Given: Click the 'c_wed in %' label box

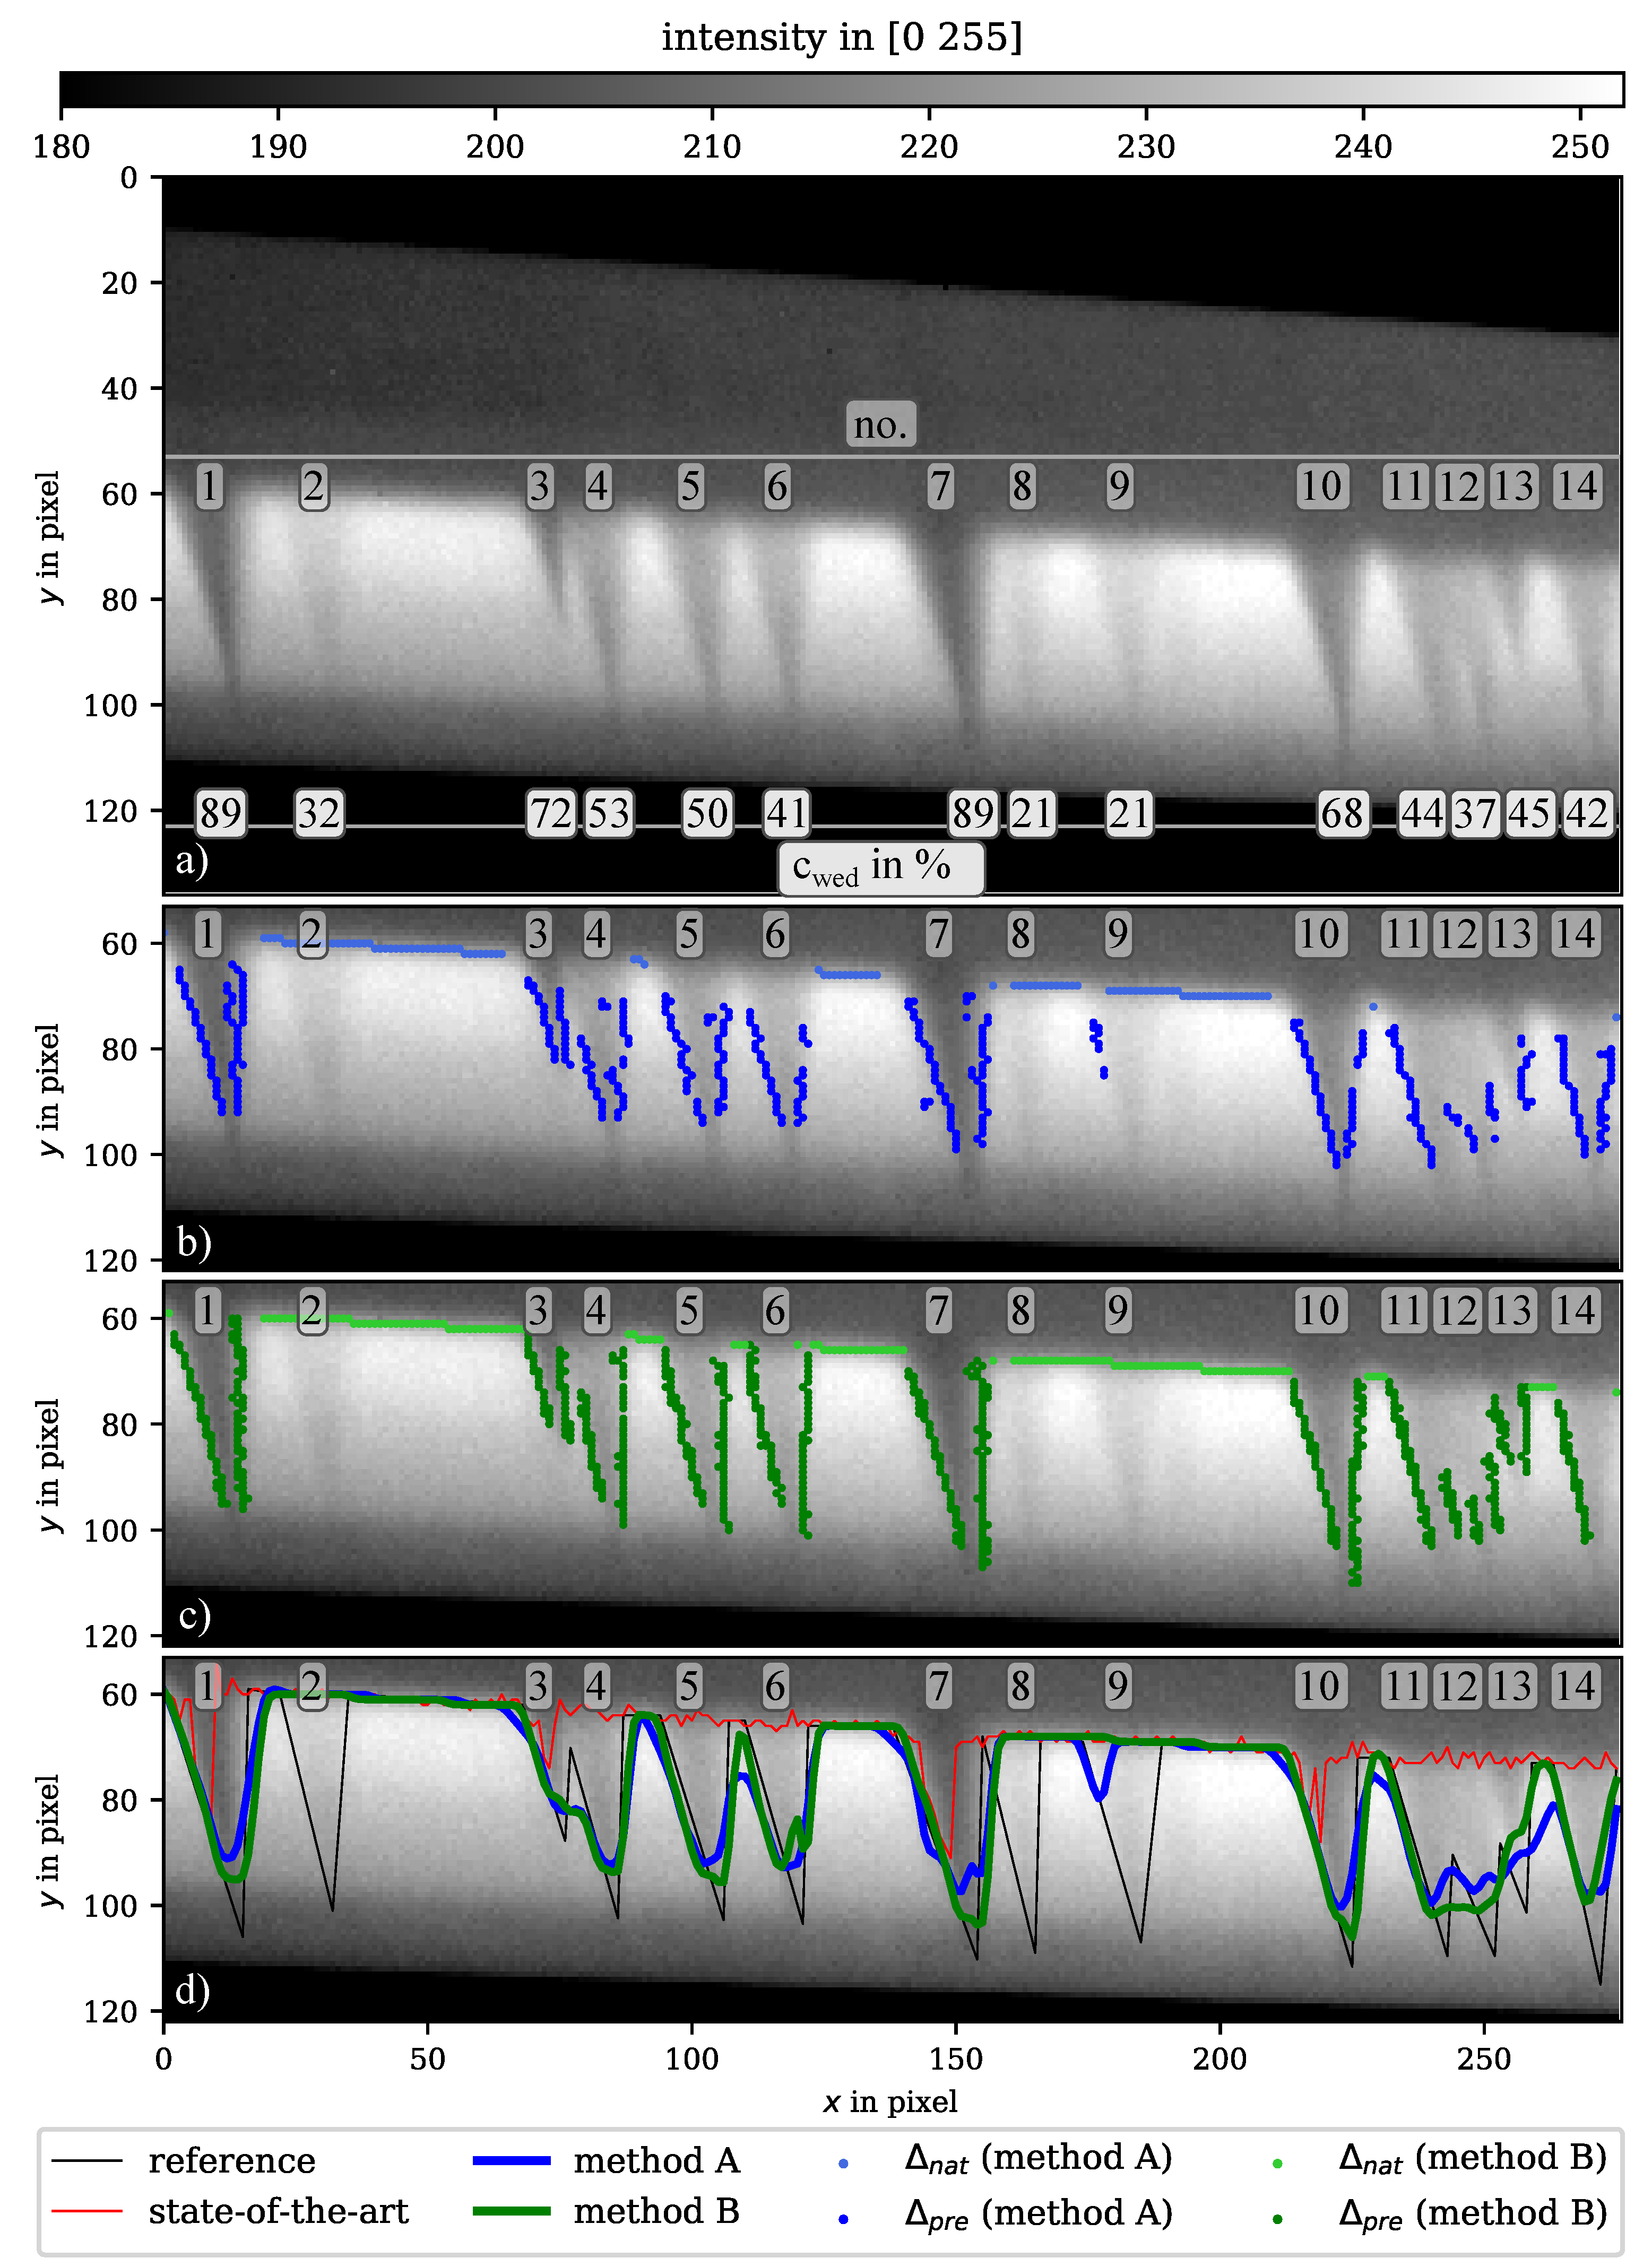Looking at the screenshot, I should [880, 867].
